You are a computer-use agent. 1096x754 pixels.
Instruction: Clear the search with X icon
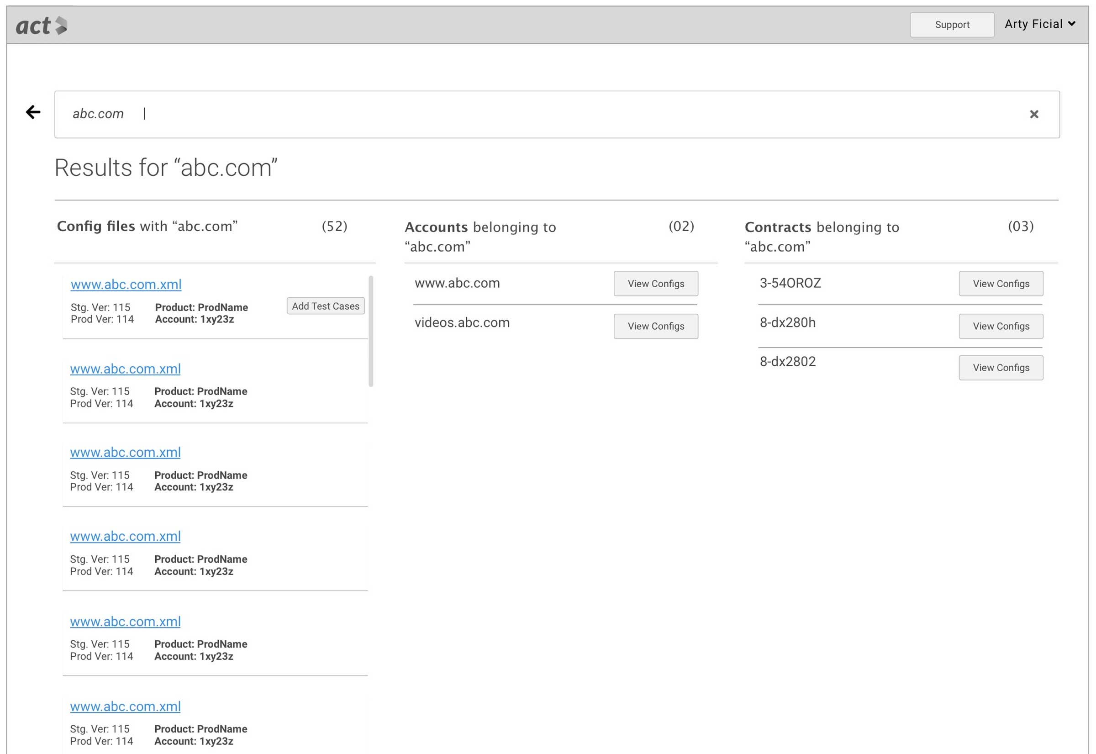tap(1033, 114)
